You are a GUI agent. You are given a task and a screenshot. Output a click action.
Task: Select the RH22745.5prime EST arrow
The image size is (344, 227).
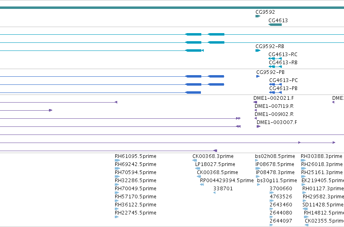(x=117, y=217)
